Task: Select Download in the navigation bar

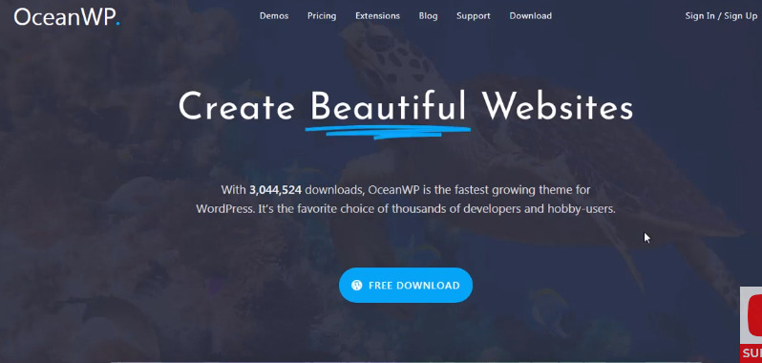Action: [531, 16]
